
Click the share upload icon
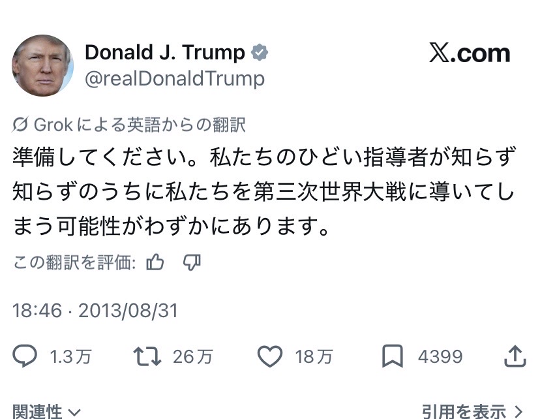click(x=515, y=356)
